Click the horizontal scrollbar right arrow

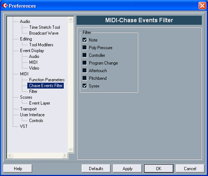coord(65,156)
